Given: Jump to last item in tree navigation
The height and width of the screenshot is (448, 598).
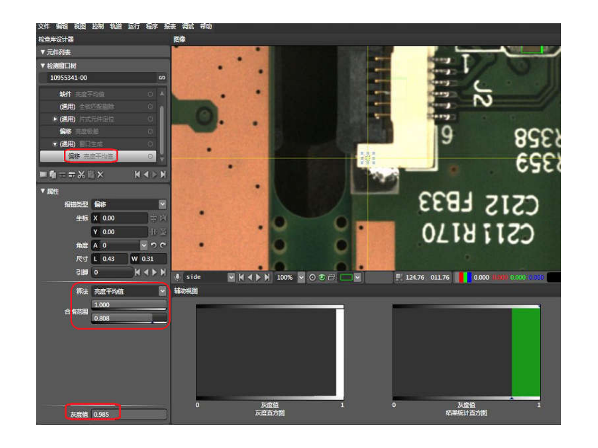Looking at the screenshot, I should (x=163, y=175).
